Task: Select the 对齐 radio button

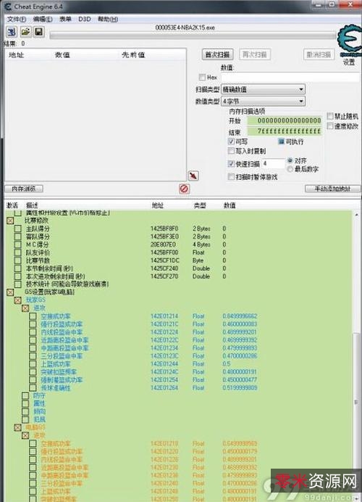Action: click(x=290, y=160)
